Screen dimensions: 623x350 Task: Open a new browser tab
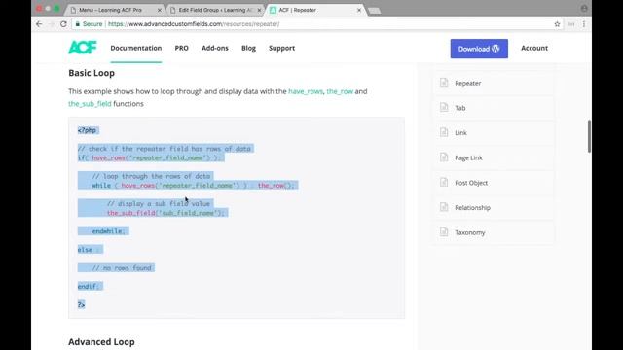pos(374,11)
